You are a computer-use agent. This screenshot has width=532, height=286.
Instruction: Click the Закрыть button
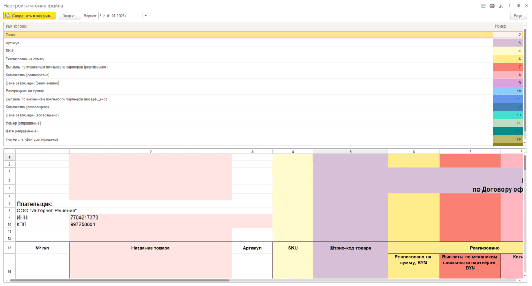coord(70,16)
